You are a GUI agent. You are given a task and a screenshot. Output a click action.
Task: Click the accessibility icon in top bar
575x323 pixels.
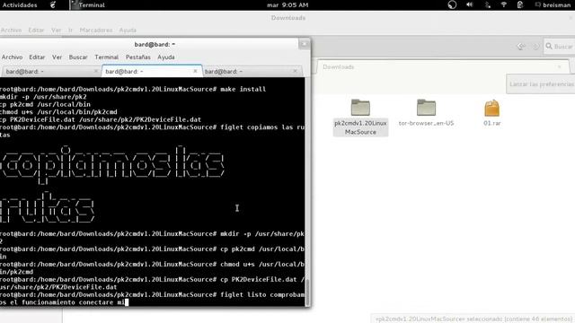(x=452, y=4)
